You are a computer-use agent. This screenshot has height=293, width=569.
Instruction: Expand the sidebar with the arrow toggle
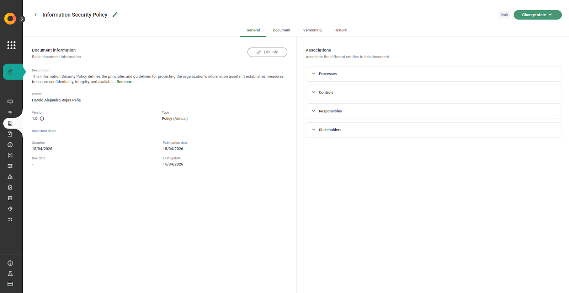pos(22,19)
